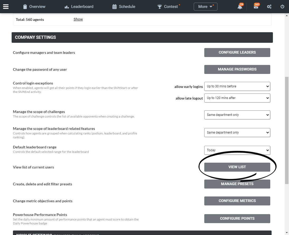Click 'Default leaderboard range' label
This screenshot has height=235, width=289.
tap(35, 147)
